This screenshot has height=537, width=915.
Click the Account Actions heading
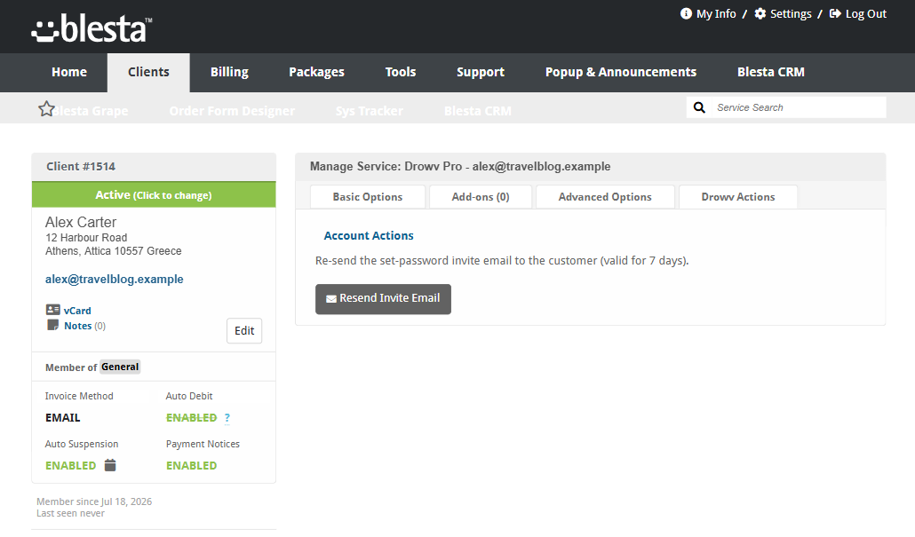pos(369,235)
